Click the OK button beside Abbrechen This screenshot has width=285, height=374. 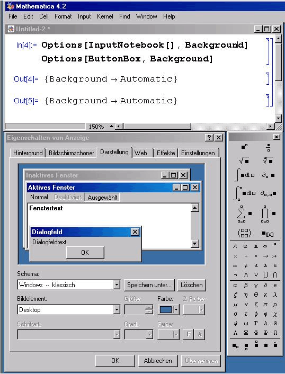click(115, 361)
